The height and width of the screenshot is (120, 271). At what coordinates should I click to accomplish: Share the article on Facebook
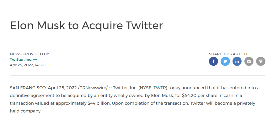click(x=213, y=61)
